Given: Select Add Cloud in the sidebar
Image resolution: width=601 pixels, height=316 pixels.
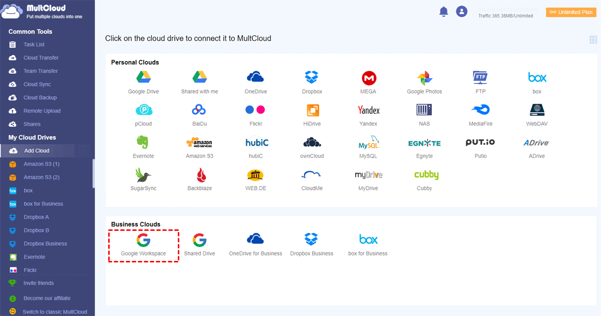Looking at the screenshot, I should tap(36, 151).
